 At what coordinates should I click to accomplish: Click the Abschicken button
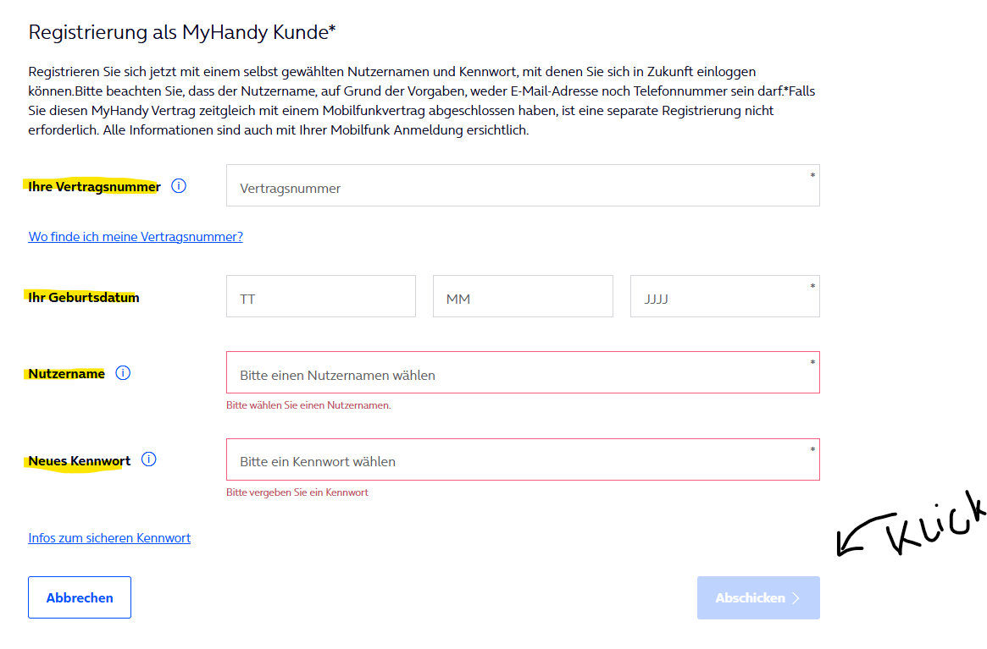pyautogui.click(x=758, y=597)
